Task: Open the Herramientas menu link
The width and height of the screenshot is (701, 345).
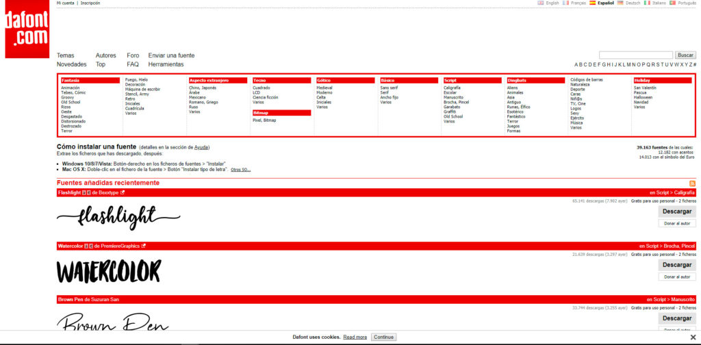Action: (166, 64)
